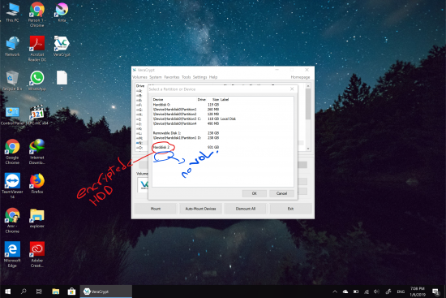Viewport: 446px width, 298px height.
Task: Open the explorer folder shortcut
Action: click(x=37, y=218)
